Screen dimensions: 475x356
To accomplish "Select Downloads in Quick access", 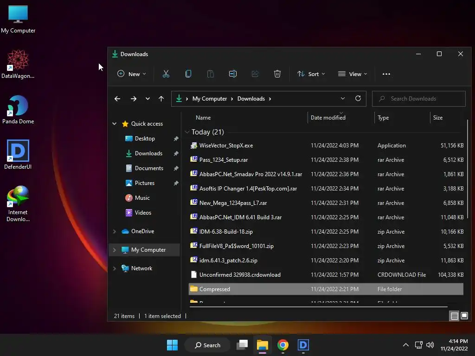I will 148,153.
